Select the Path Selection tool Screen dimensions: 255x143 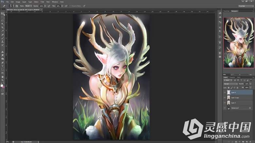click(2, 70)
